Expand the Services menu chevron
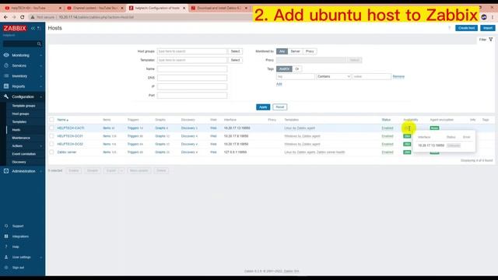This screenshot has height=280, width=498. [x=41, y=65]
